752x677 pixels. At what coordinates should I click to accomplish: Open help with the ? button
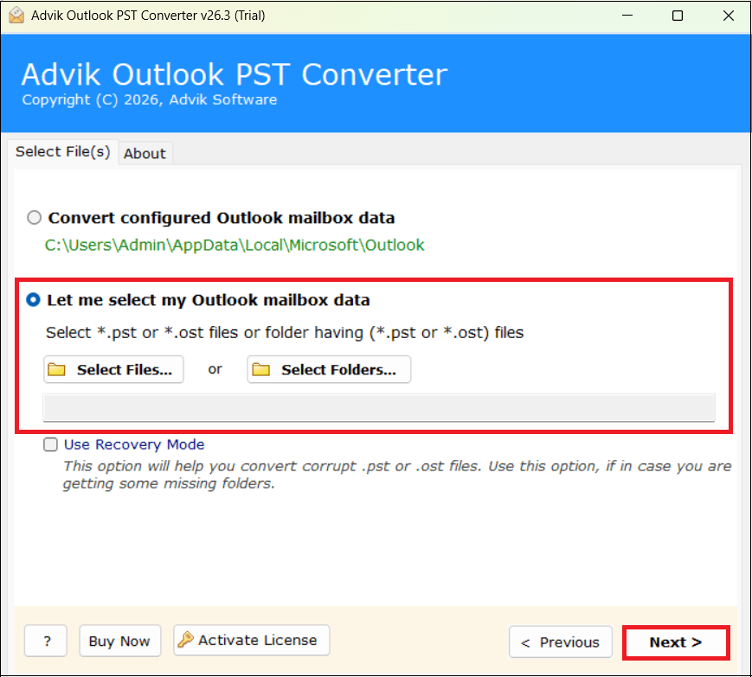coord(46,641)
